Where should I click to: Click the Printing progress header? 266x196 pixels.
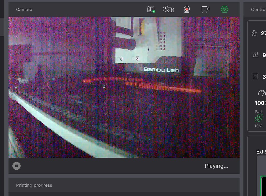(34, 185)
